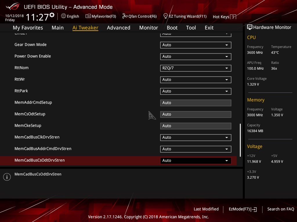The image size is (297, 222).
Task: Select the MemCsOdtSetup row label
Action: 30,114
